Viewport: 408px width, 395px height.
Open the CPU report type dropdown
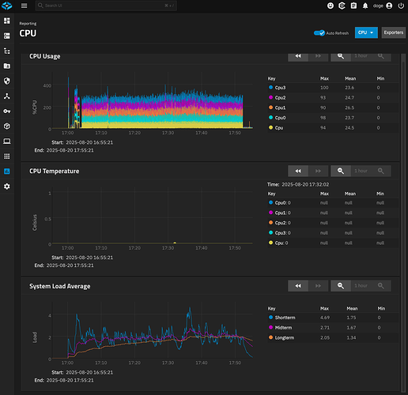coord(366,32)
